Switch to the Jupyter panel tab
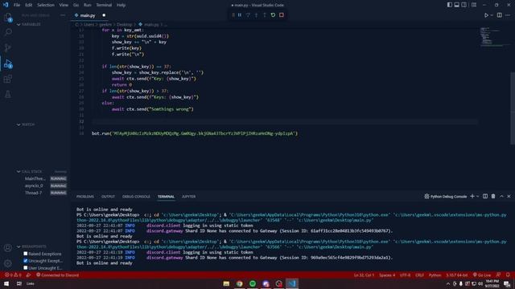 pyautogui.click(x=188, y=197)
